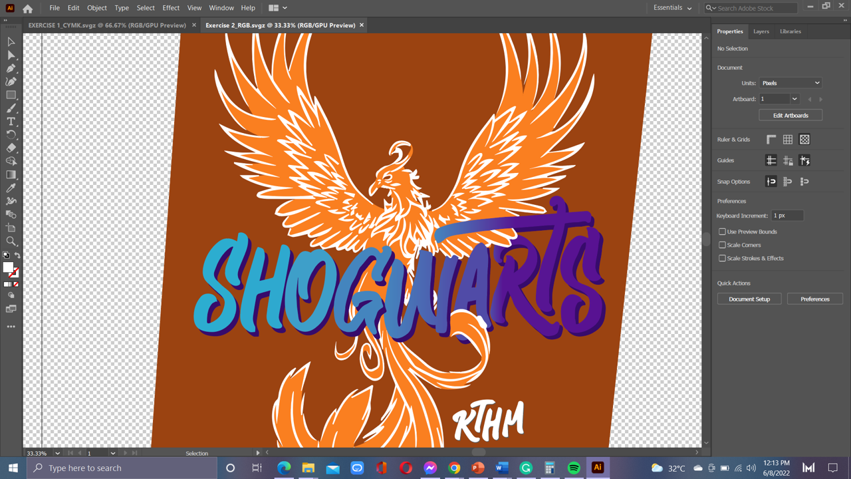
Task: Enable Scale Strokes & Effects checkbox
Action: pyautogui.click(x=722, y=258)
